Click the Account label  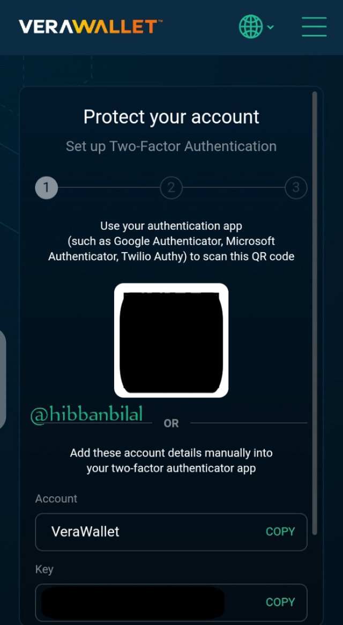click(x=56, y=498)
